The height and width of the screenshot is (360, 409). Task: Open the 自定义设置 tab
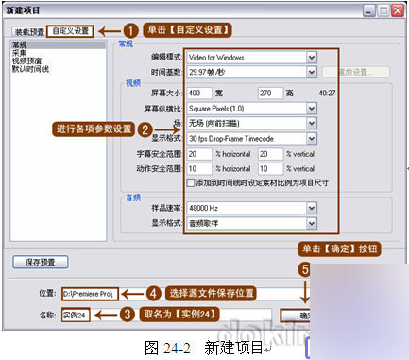click(x=70, y=31)
